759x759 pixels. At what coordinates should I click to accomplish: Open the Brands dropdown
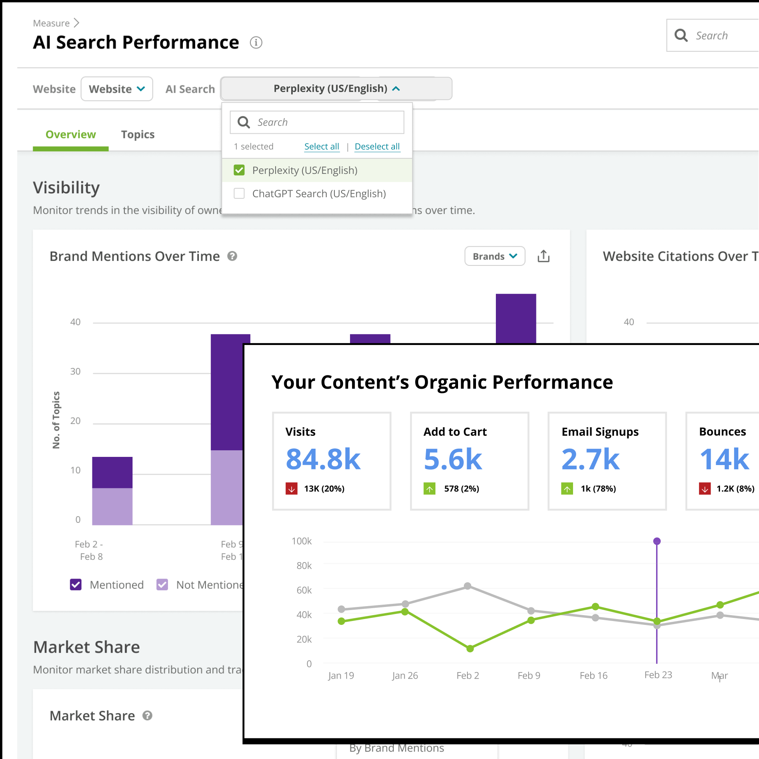pos(495,256)
